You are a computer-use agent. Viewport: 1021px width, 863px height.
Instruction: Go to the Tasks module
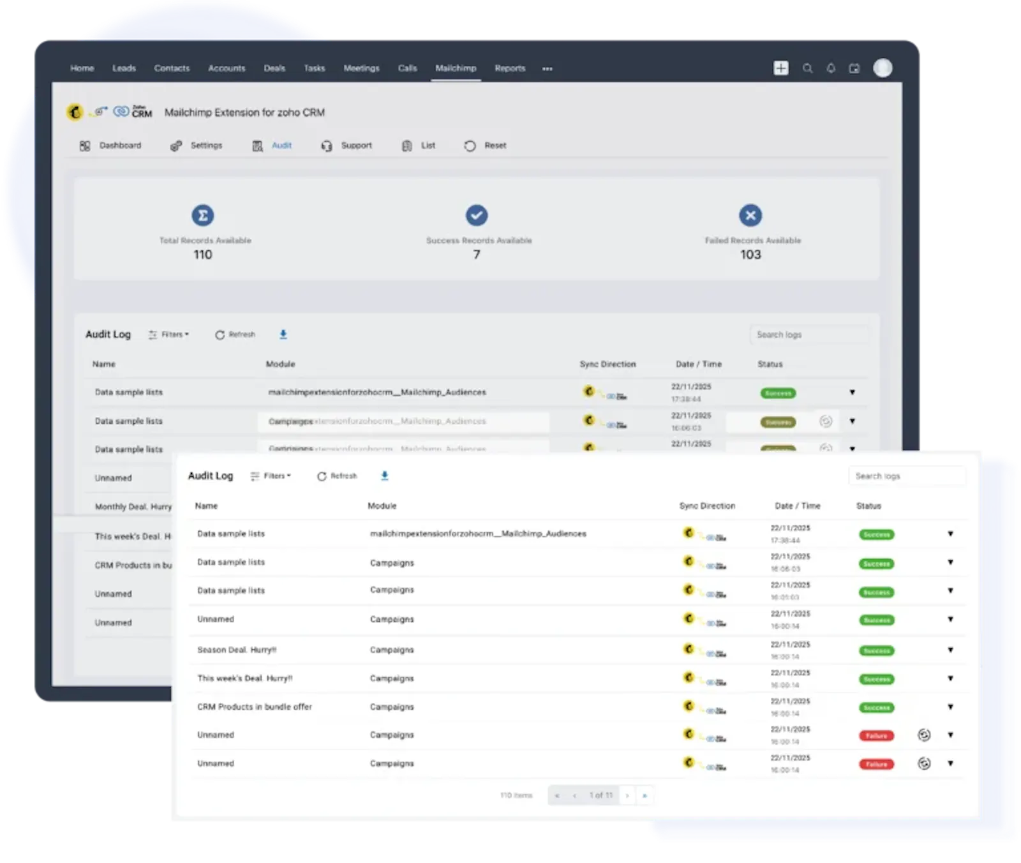pyautogui.click(x=314, y=68)
